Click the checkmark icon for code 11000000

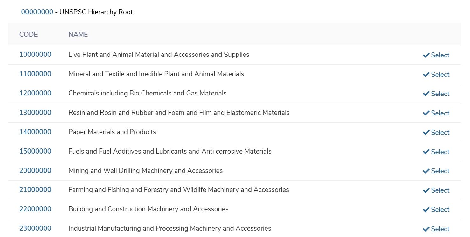(x=426, y=75)
